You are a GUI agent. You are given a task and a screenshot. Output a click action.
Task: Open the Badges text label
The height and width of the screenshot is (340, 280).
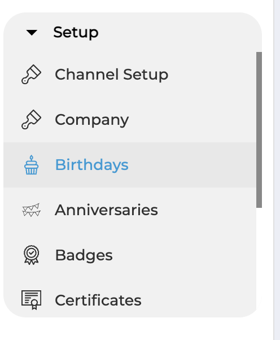point(84,255)
